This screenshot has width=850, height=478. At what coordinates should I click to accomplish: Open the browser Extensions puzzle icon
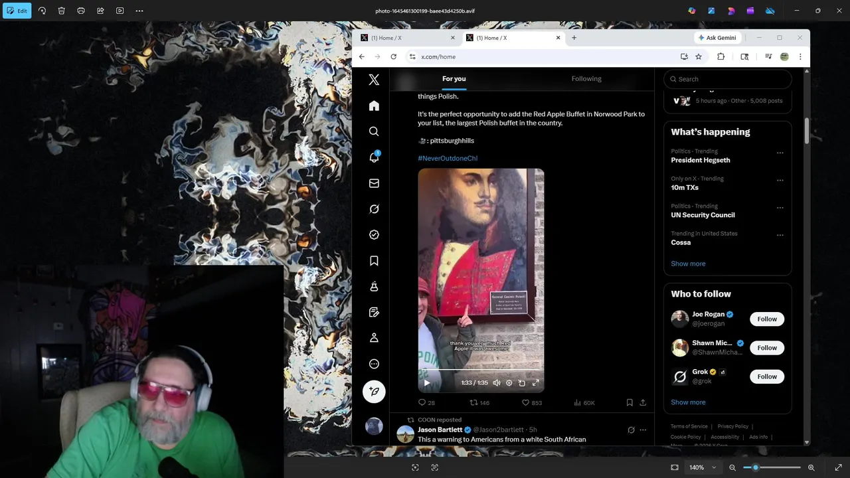[721, 56]
